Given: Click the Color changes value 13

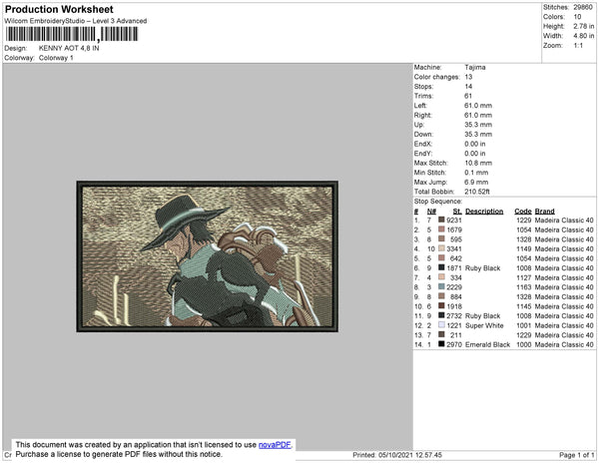Looking at the screenshot, I should [x=469, y=77].
